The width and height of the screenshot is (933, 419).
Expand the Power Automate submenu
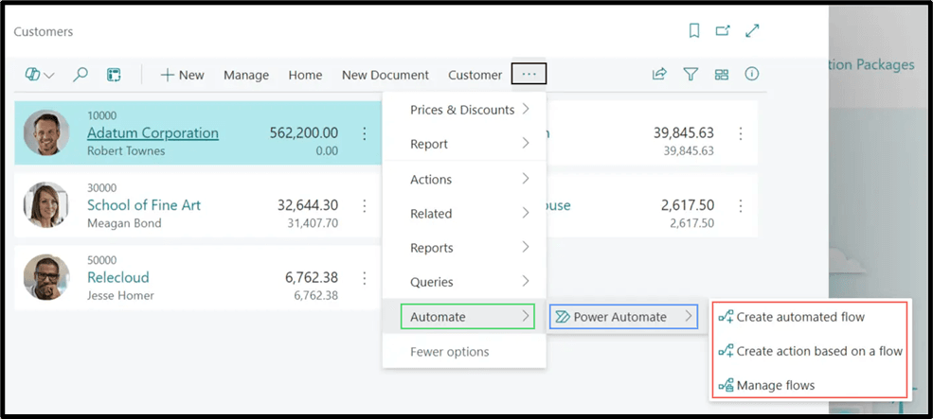623,317
